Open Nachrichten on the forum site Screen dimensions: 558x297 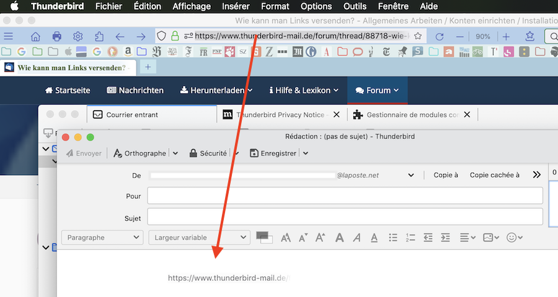[x=135, y=90]
